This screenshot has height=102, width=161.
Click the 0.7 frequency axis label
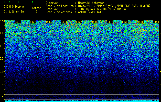coord(2,84)
